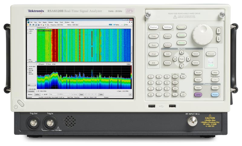Viewport: 242px width, 146px height.
Task: Tap the number 9 key on the keypad
Action: [x=167, y=76]
